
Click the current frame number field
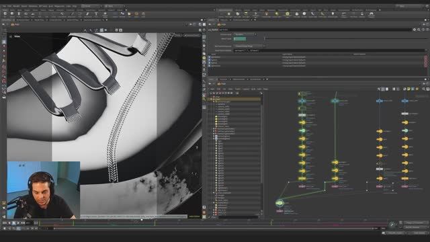tap(29, 223)
